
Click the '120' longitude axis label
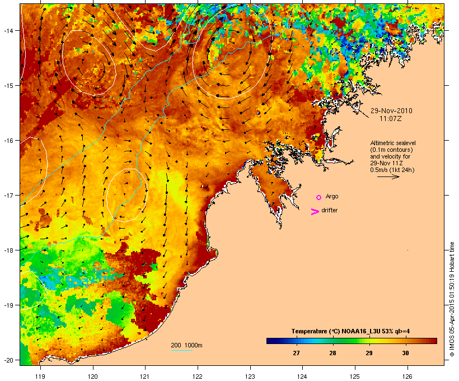[93, 377]
